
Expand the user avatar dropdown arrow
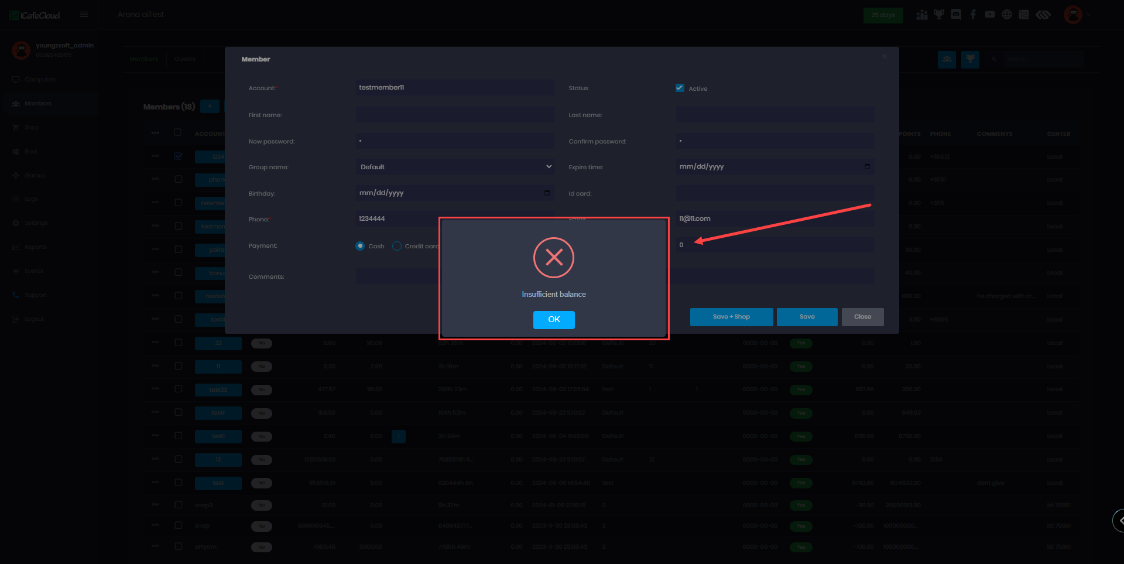pyautogui.click(x=1089, y=15)
